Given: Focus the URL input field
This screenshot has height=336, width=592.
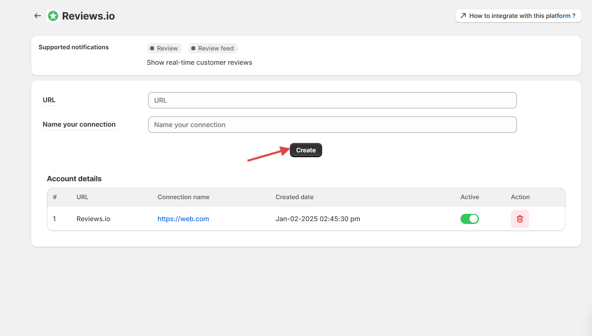Looking at the screenshot, I should pyautogui.click(x=332, y=100).
